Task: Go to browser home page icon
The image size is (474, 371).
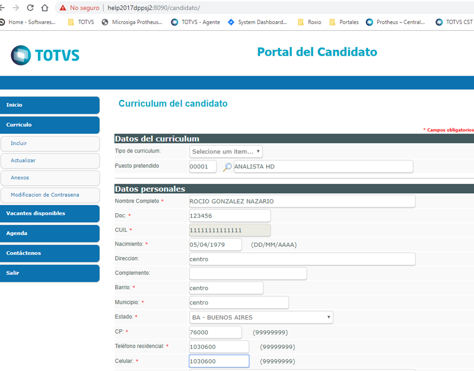Action: click(x=45, y=8)
